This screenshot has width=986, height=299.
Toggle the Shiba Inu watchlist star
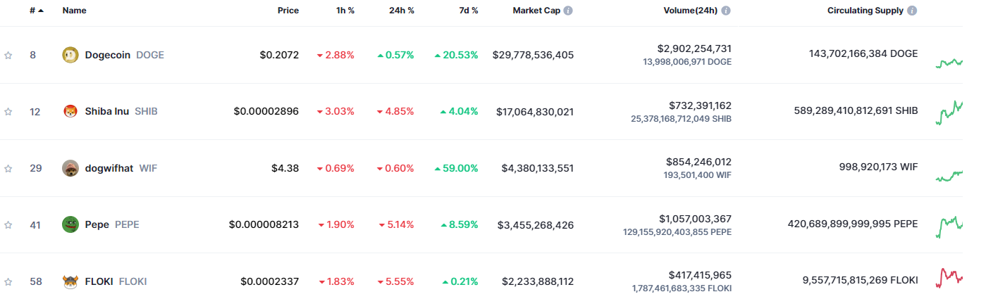8,111
